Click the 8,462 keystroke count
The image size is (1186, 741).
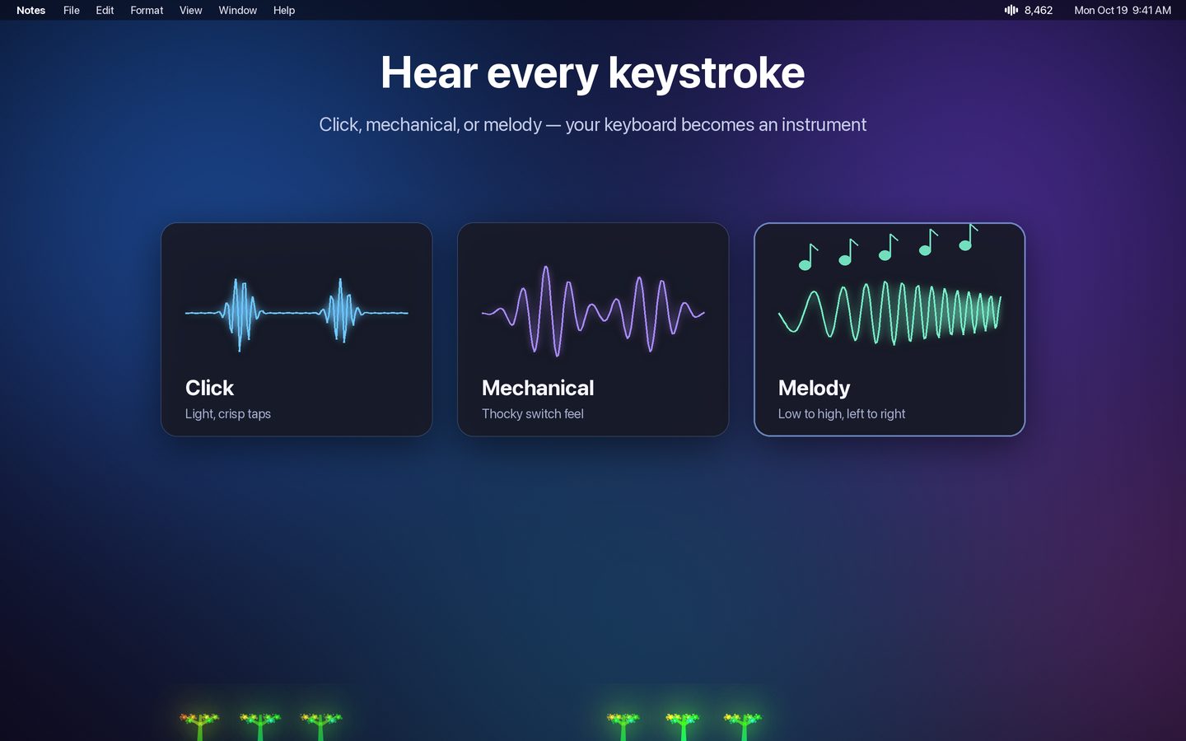1039,10
